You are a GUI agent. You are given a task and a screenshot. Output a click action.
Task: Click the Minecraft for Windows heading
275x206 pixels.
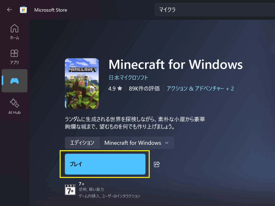coord(176,64)
